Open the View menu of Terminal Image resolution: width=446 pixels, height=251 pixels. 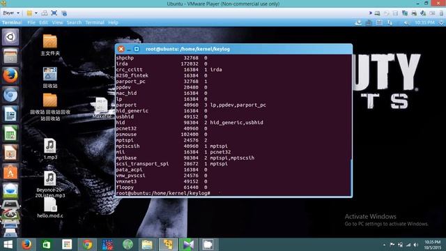coord(57,22)
